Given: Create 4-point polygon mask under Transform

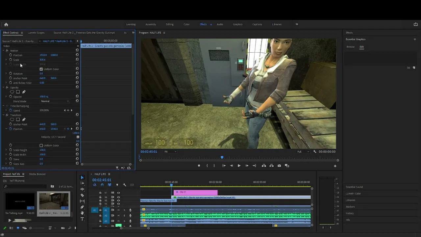Looking at the screenshot, I should pyautogui.click(x=18, y=119).
